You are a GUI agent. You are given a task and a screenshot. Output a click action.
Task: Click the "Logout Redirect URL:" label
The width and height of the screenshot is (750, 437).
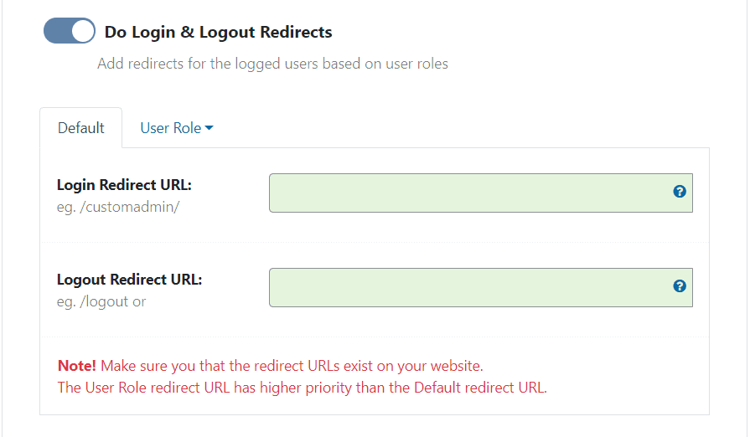point(129,280)
